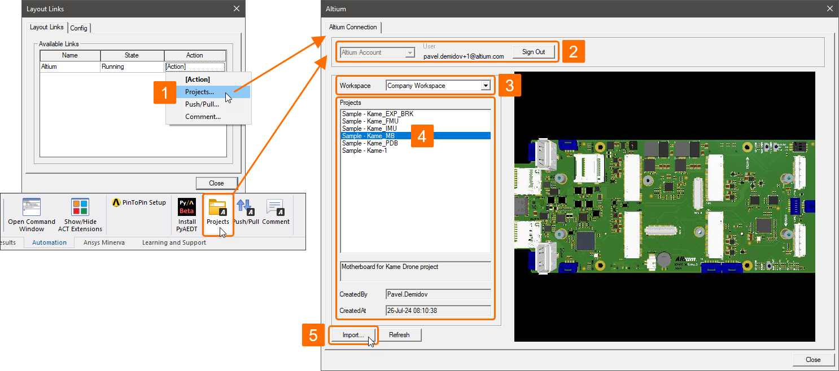Click the Push/Pull ribbon icon
The image size is (839, 371).
246,211
